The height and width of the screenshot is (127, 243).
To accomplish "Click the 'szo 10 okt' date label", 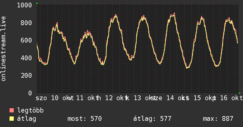I will click(x=54, y=98).
